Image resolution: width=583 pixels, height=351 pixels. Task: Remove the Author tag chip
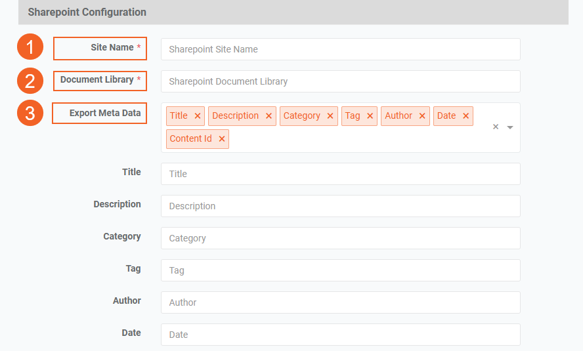(422, 116)
